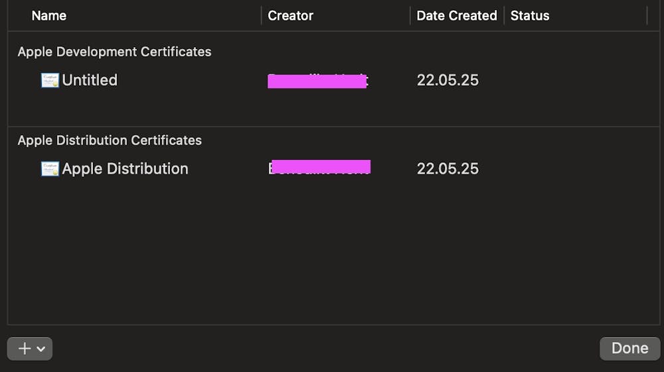The image size is (664, 372).
Task: Click the divider between Date Created and Status
Action: click(x=504, y=15)
